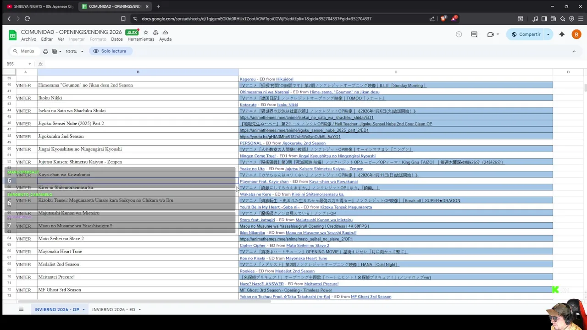Click the browser back arrow
587x330 pixels.
[9, 19]
